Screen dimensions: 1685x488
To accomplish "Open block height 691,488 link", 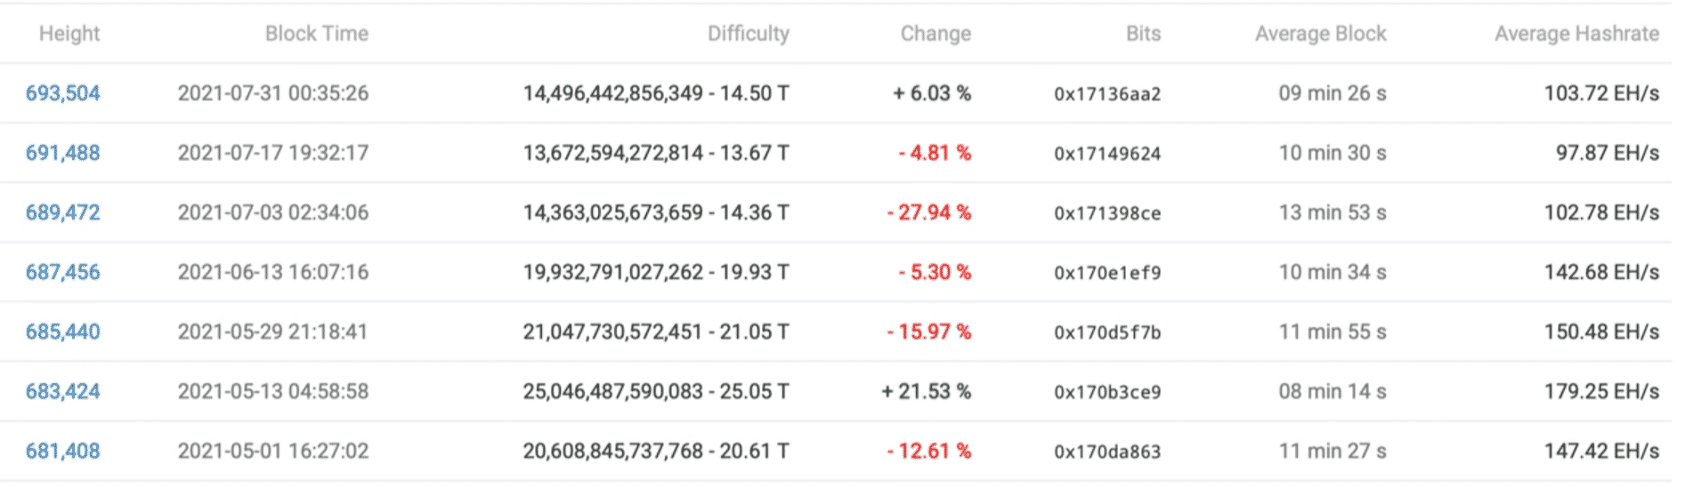I will [x=63, y=153].
